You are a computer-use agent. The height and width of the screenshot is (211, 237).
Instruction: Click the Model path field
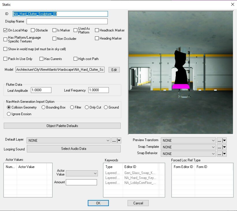(x=60, y=70)
